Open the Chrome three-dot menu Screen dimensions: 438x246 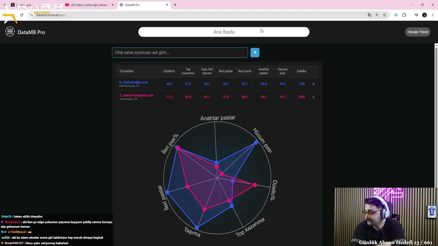(x=433, y=15)
